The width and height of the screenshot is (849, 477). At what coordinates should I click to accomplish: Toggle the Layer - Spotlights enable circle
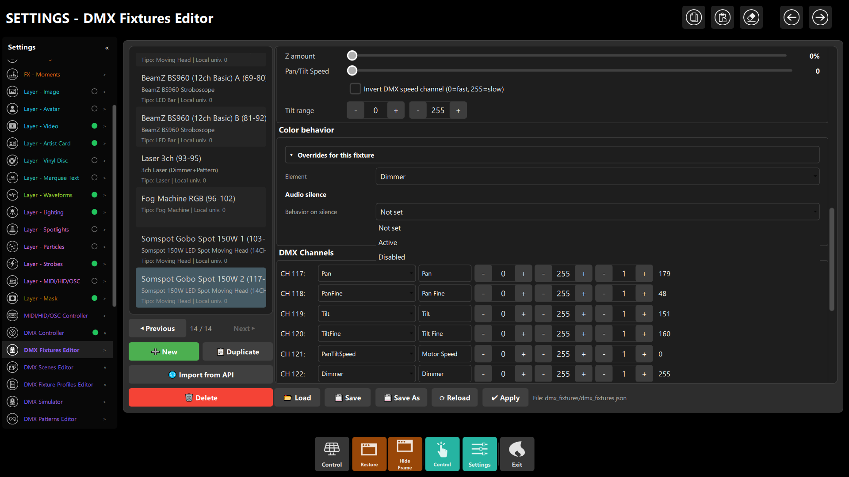[94, 229]
